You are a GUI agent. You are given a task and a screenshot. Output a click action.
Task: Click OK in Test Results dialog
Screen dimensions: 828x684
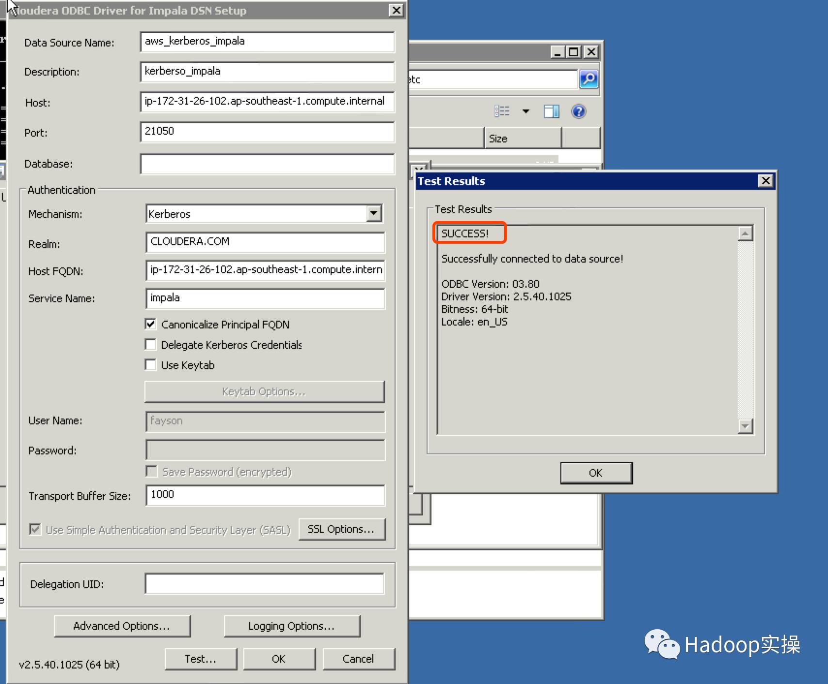596,473
